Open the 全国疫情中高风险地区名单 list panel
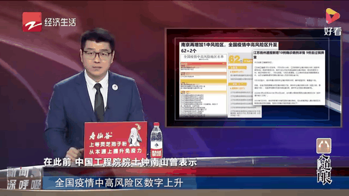This screenshot has width=349, height=196. 203,85
